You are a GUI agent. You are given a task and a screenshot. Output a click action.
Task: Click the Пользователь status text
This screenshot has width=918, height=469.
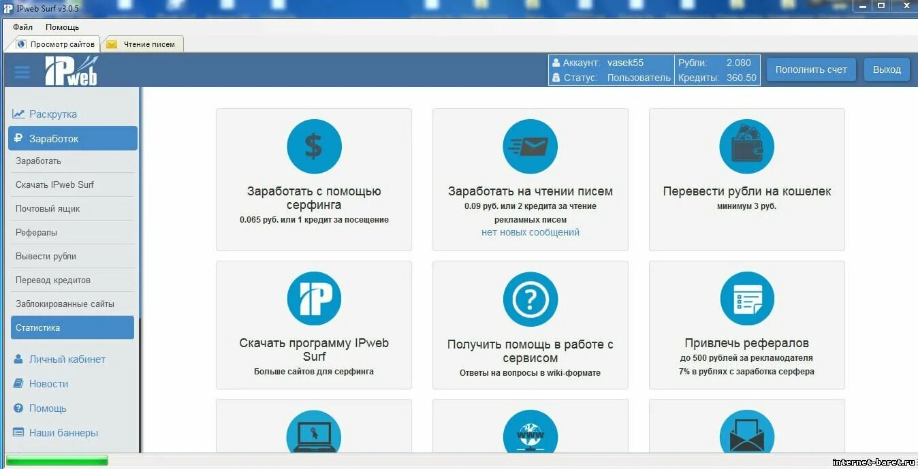pos(639,78)
